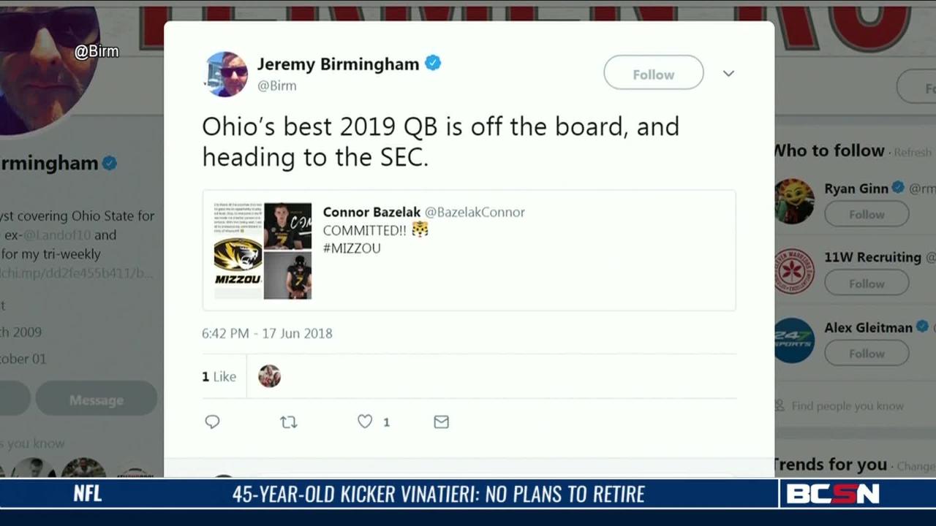This screenshot has height=526, width=936.
Task: Click the avatar of the liker
Action: tap(269, 376)
